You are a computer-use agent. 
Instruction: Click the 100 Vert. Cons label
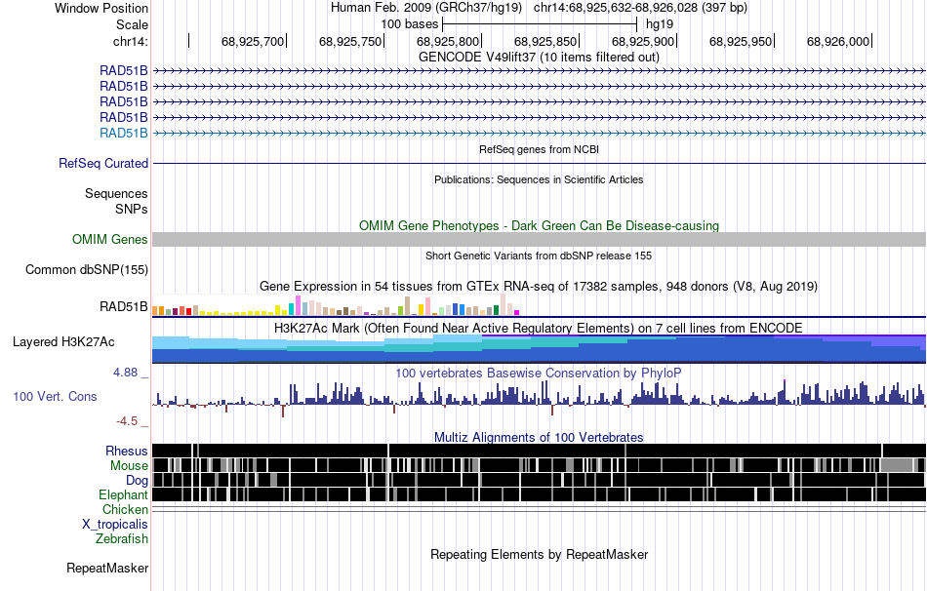coord(55,397)
